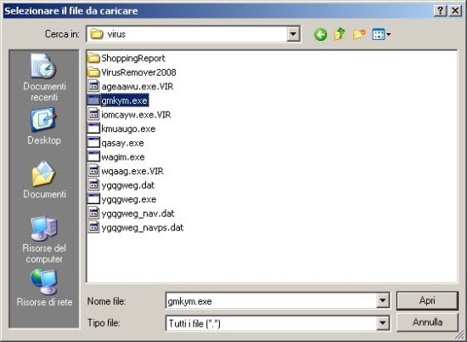Expand the Nome file dropdown arrow
This screenshot has height=342, width=467.
[383, 300]
